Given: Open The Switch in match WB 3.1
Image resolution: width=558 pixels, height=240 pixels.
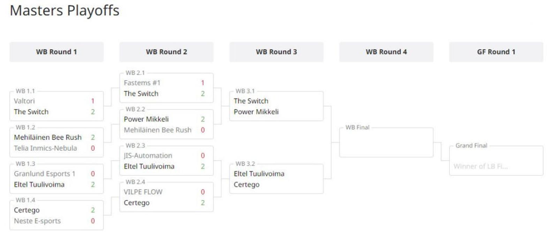Looking at the screenshot, I should [251, 101].
